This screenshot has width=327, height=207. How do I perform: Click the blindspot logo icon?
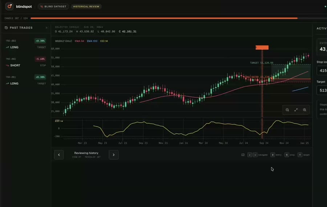pos(9,7)
